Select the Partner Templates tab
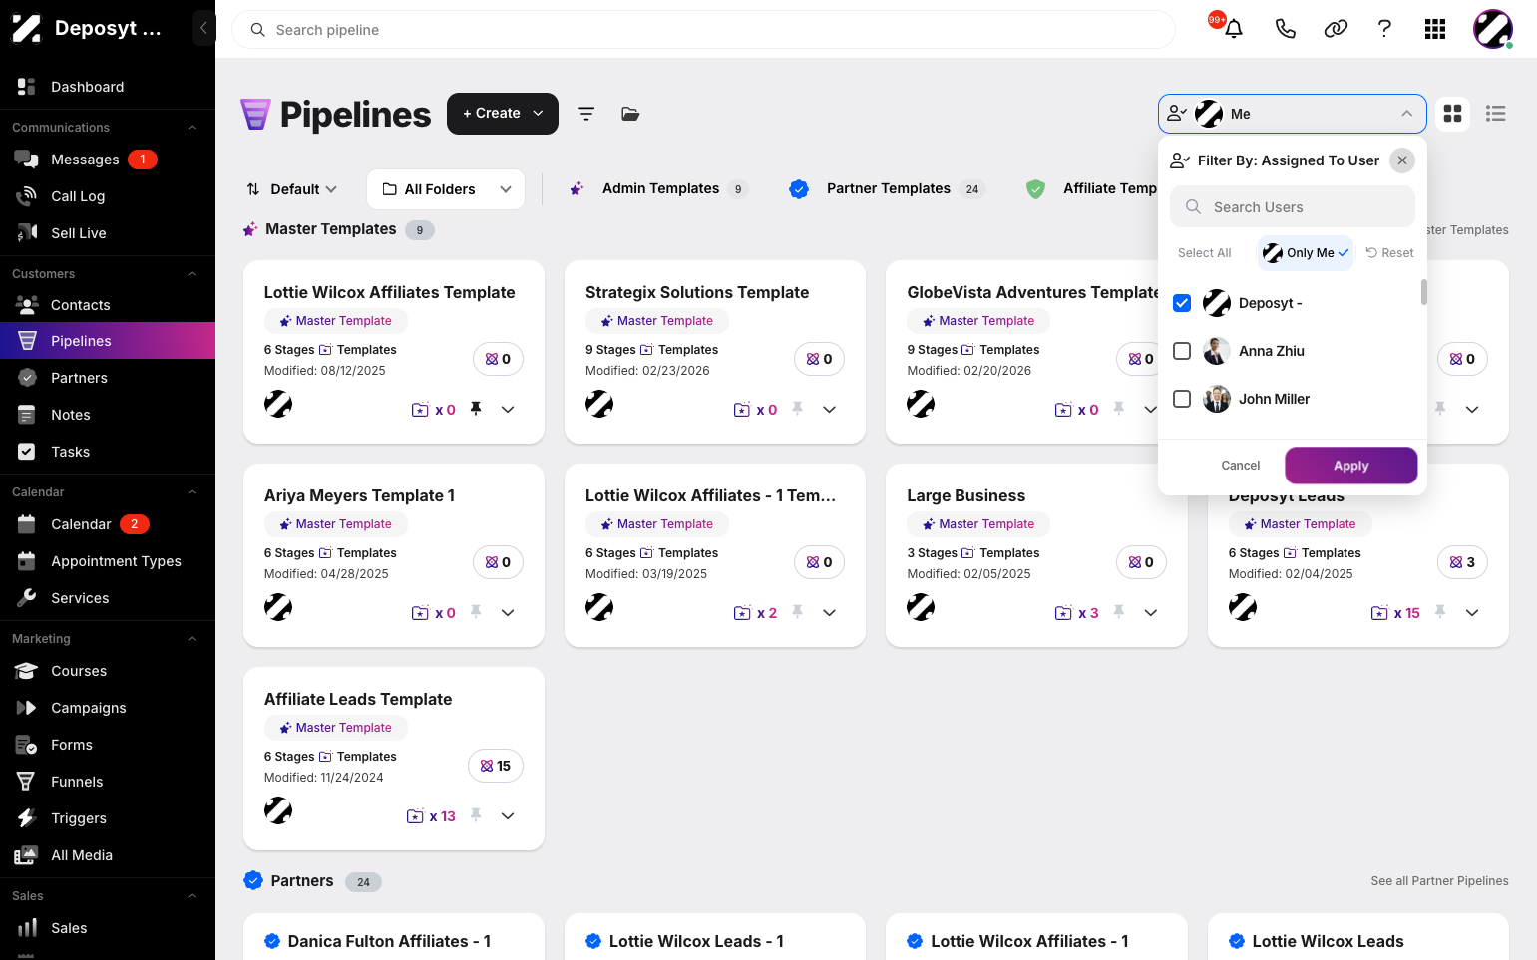This screenshot has height=960, width=1537. (x=887, y=188)
